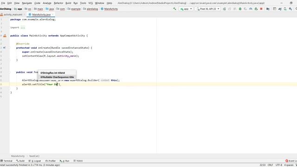Click the cursor position 22:33 in status bar
This screenshot has width=297, height=167.
coord(262,165)
